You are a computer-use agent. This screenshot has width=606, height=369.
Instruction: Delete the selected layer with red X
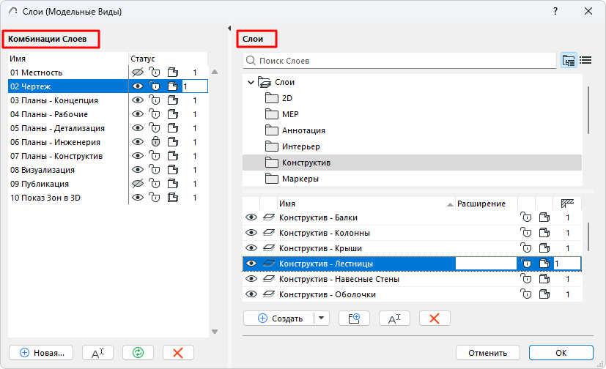[435, 318]
